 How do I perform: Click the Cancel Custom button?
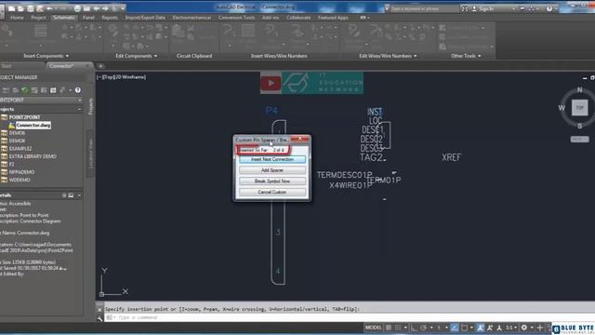(272, 193)
